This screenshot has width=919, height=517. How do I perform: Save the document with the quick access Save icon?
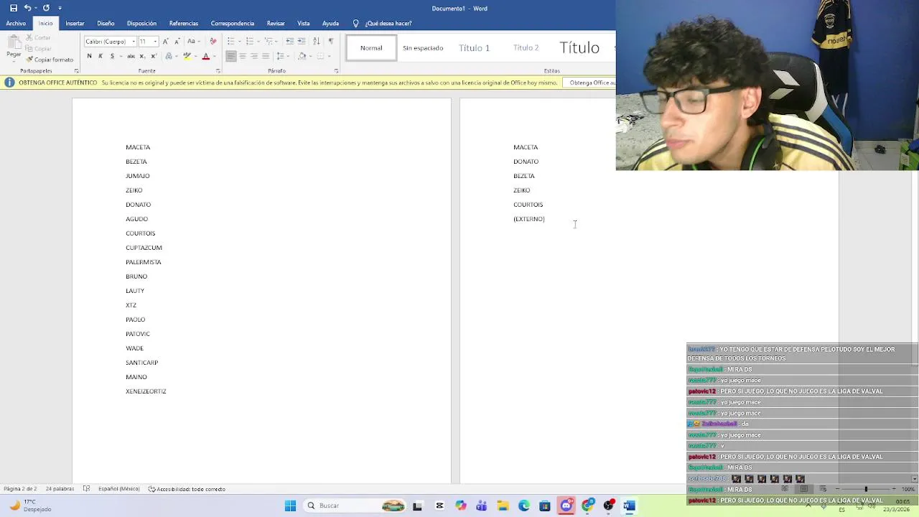(x=14, y=8)
